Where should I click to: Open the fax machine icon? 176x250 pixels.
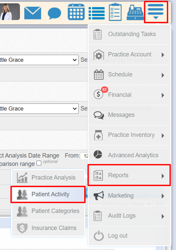pos(135,13)
